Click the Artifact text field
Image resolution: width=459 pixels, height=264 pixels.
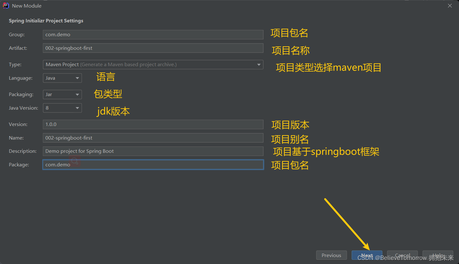click(x=153, y=48)
